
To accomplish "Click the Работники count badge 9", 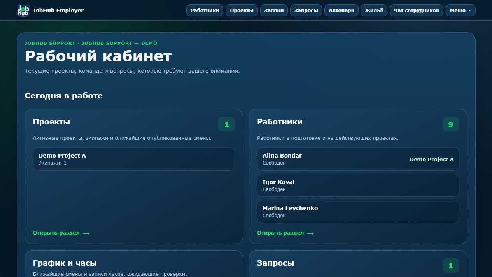I will tap(451, 124).
